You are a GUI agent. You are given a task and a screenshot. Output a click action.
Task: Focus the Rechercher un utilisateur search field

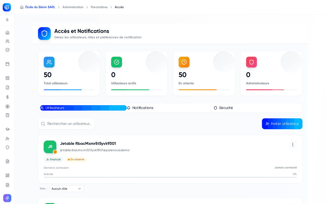[x=67, y=124]
